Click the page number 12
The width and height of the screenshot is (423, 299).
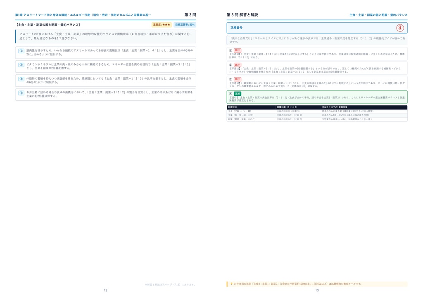(x=105, y=290)
